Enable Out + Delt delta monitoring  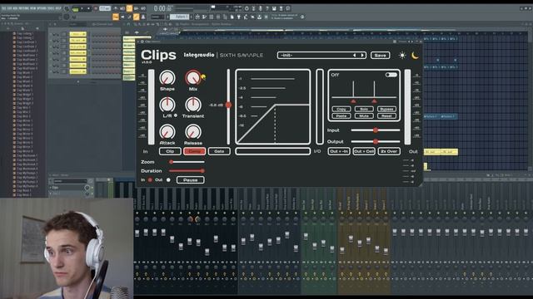coord(364,151)
